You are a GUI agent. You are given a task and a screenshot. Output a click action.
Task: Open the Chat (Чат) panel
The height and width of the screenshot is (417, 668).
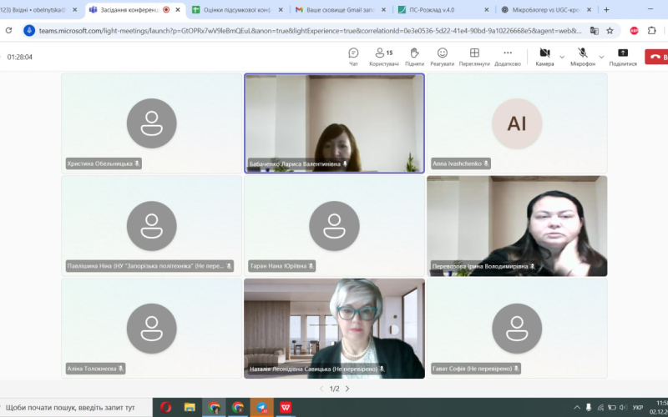tap(353, 56)
